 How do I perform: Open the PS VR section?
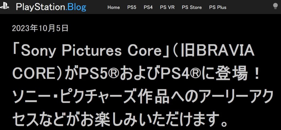[x=167, y=7]
